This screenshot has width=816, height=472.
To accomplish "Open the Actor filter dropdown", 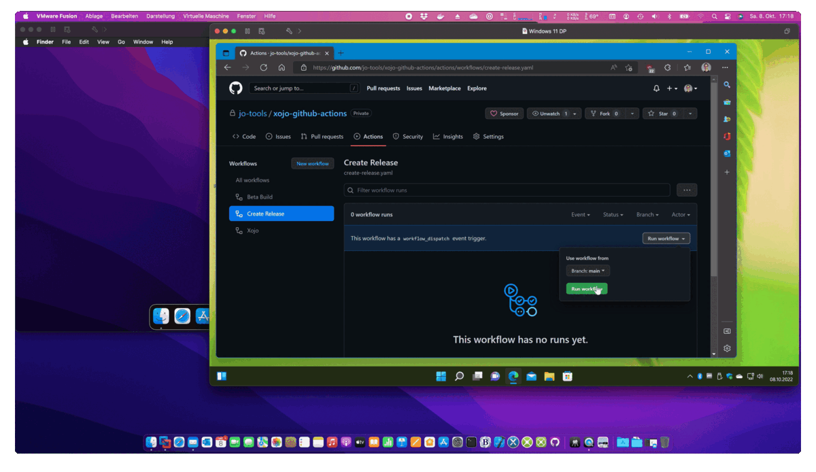I will click(681, 215).
